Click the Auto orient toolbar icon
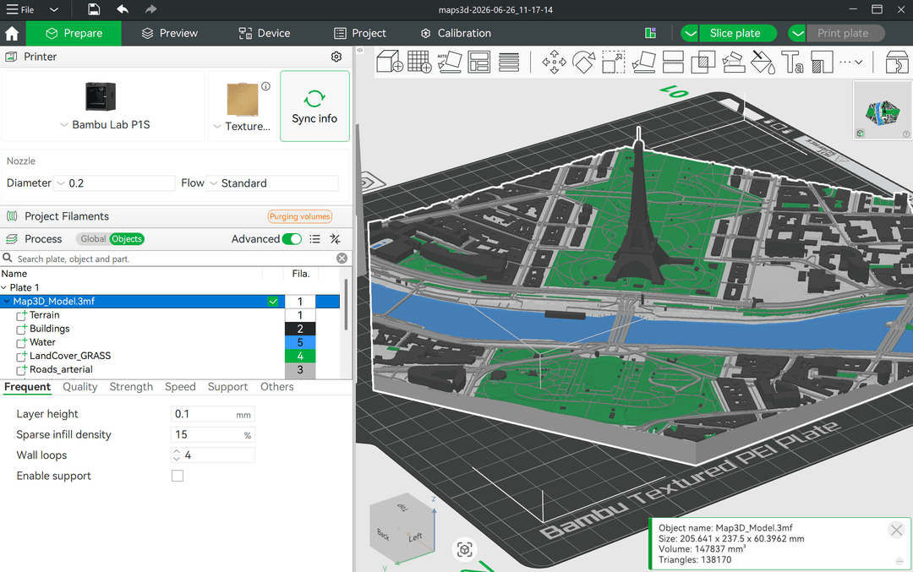This screenshot has height=572, width=913. point(449,62)
